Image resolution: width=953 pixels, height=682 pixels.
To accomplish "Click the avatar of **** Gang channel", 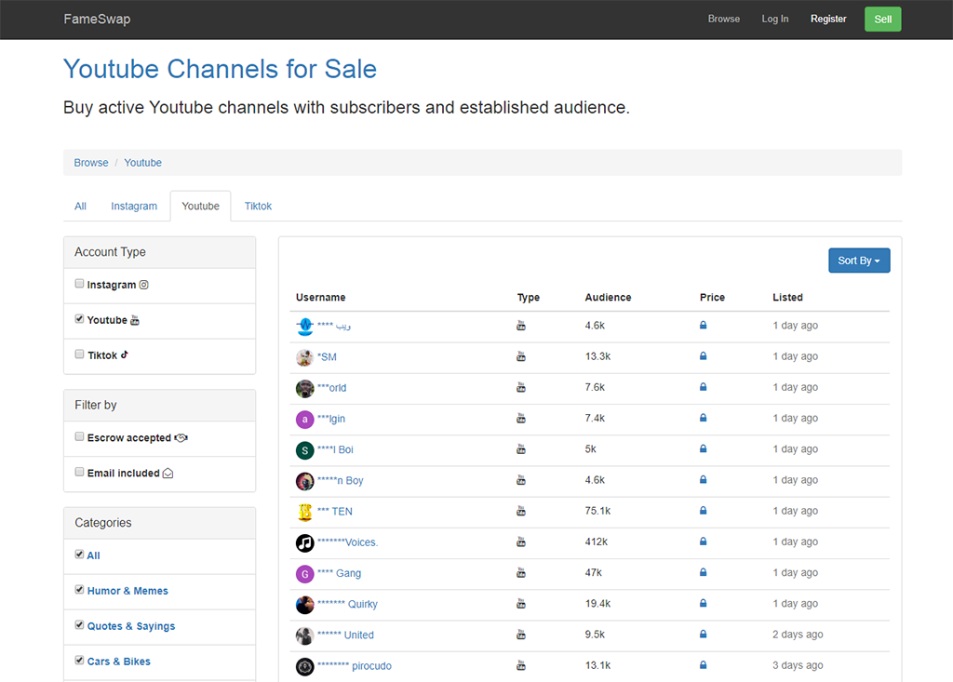I will [304, 574].
